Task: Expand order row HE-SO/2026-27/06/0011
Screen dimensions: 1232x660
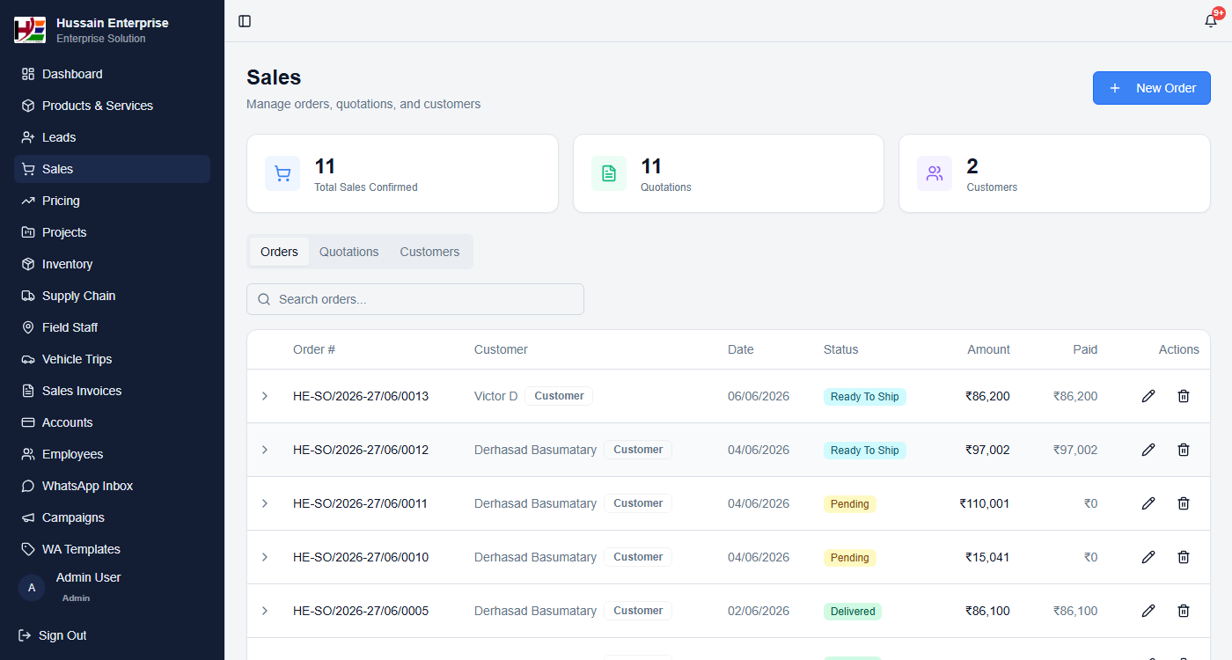Action: (265, 503)
